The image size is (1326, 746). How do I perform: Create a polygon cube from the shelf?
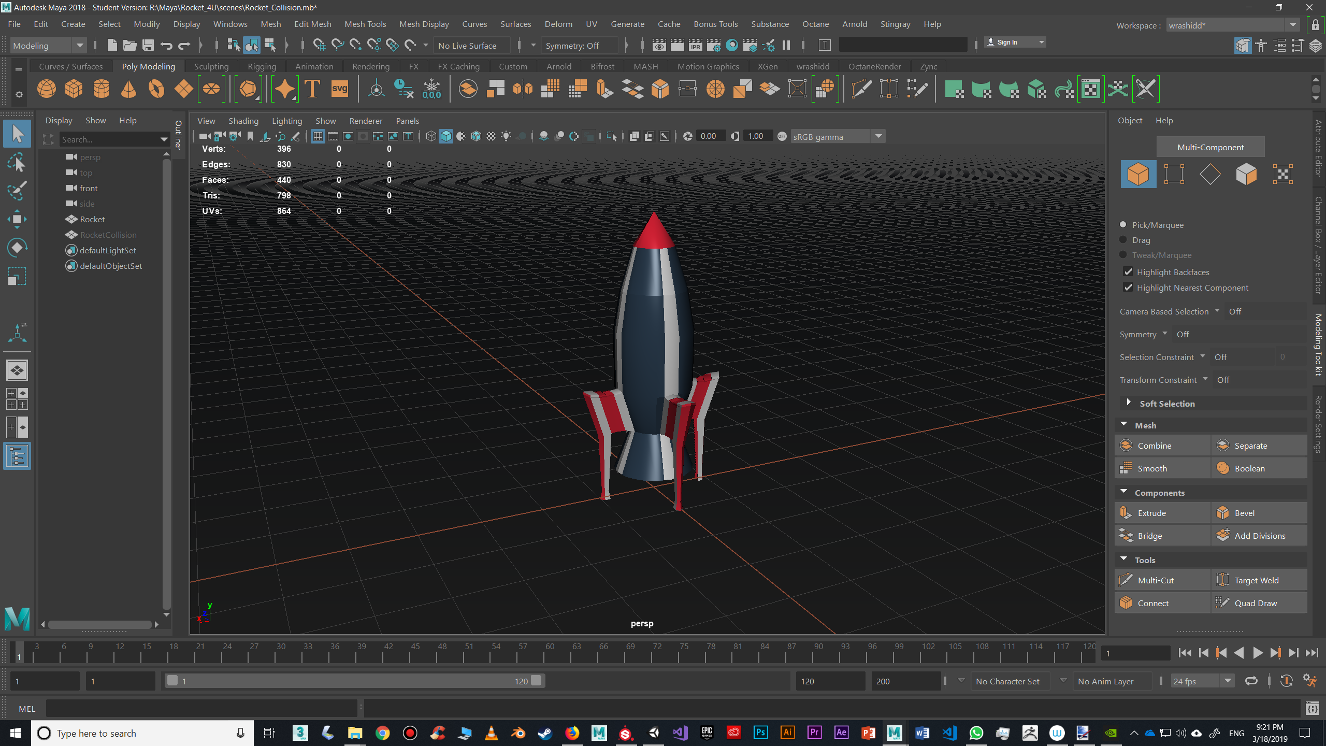pyautogui.click(x=74, y=89)
